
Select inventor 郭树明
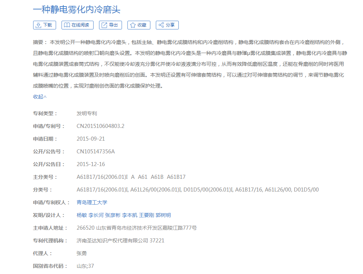(163, 215)
